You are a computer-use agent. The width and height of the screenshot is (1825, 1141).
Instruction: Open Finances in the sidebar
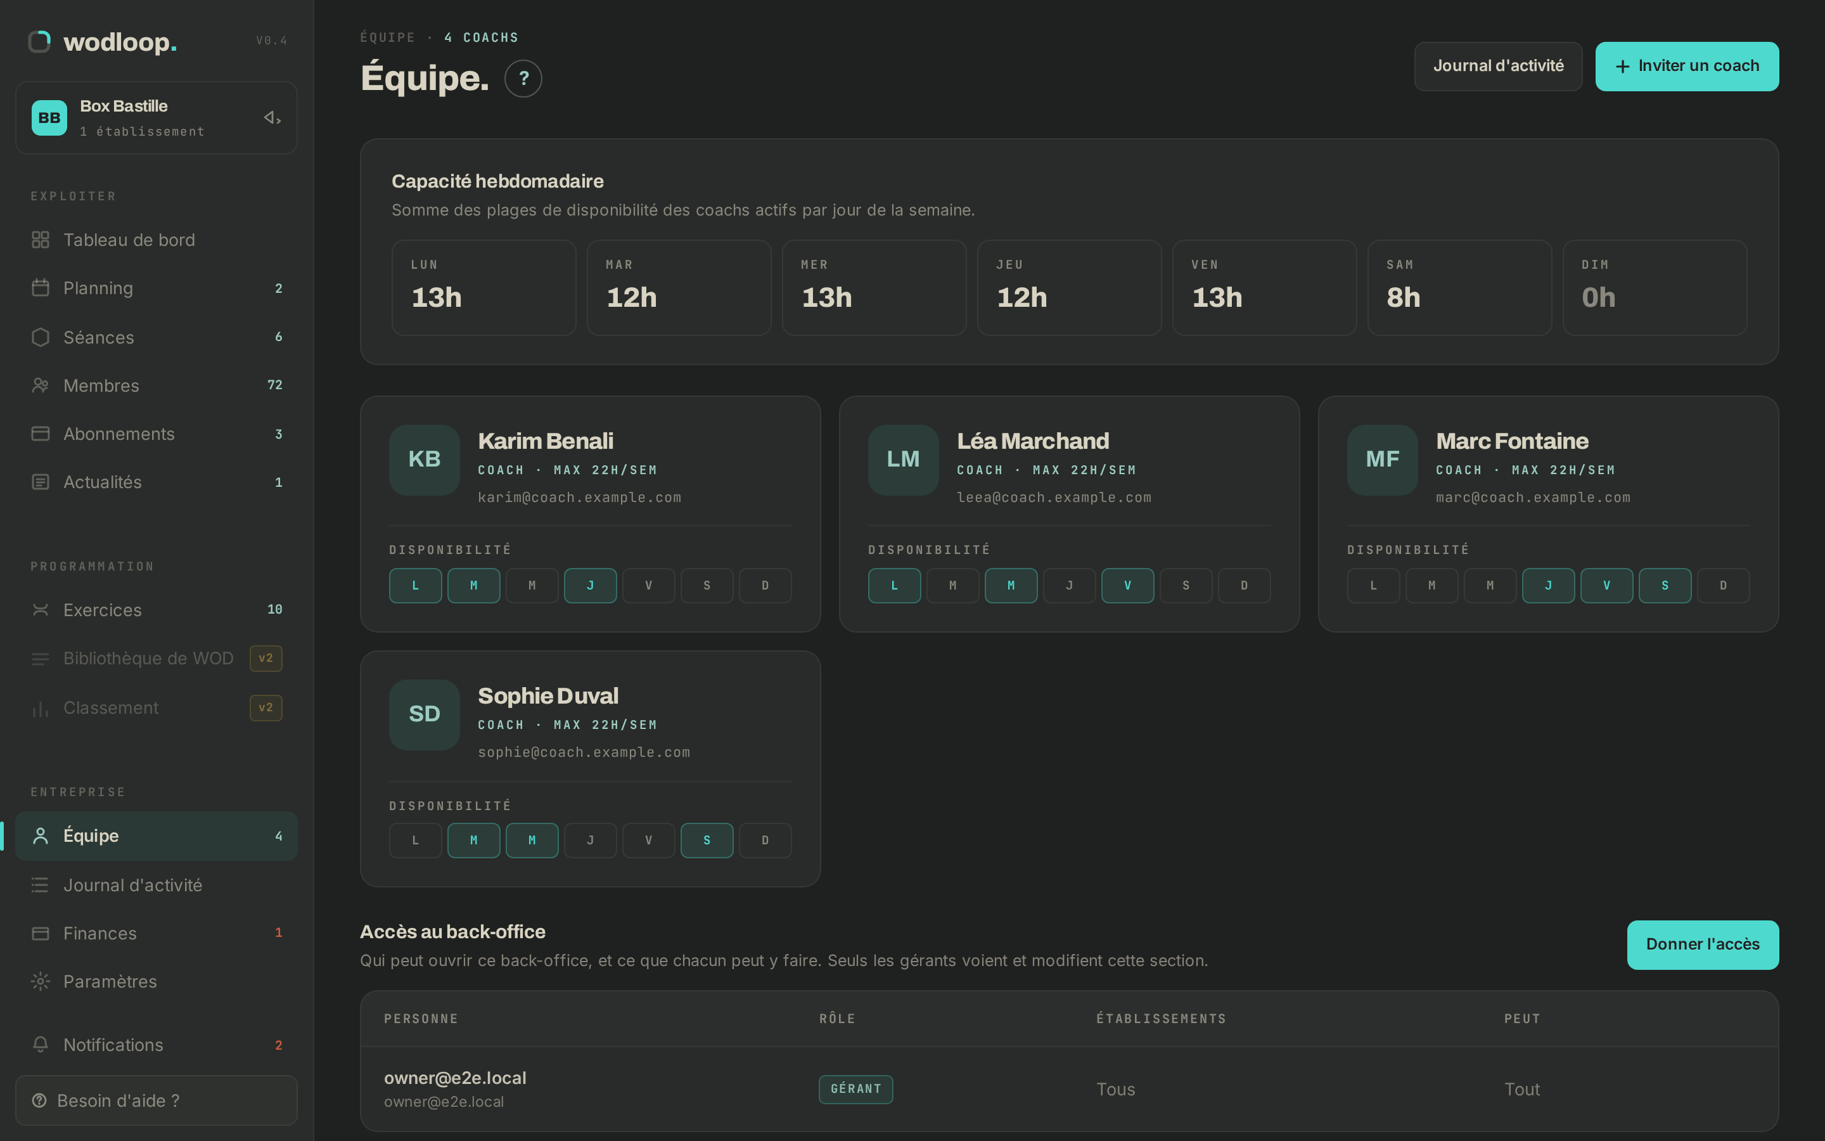tap(156, 934)
